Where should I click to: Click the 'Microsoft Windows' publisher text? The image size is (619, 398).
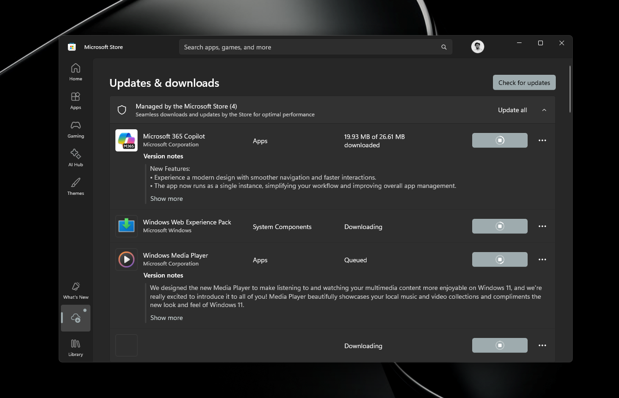coord(167,230)
